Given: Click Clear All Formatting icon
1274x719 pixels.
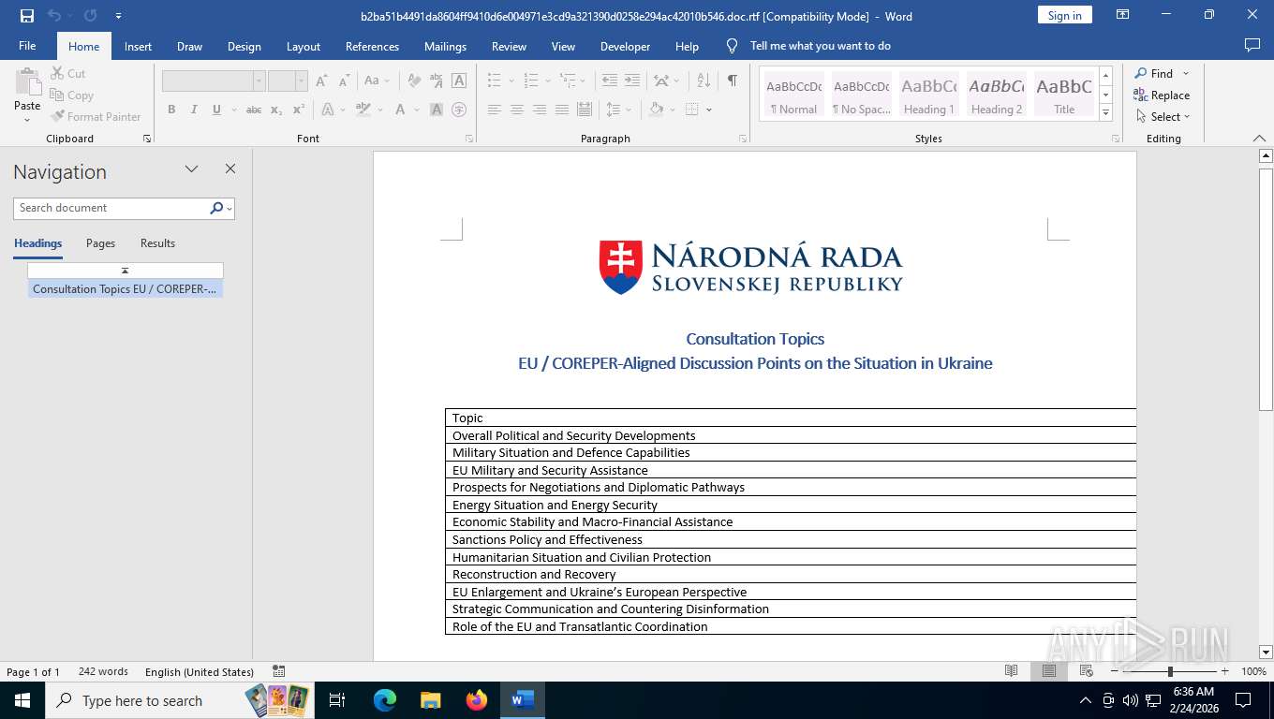Looking at the screenshot, I should pos(413,81).
